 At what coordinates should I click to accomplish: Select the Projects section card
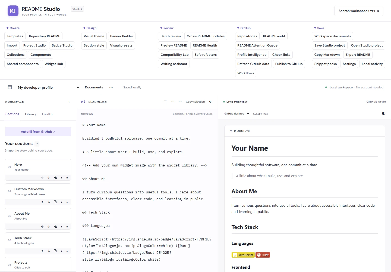click(x=38, y=264)
